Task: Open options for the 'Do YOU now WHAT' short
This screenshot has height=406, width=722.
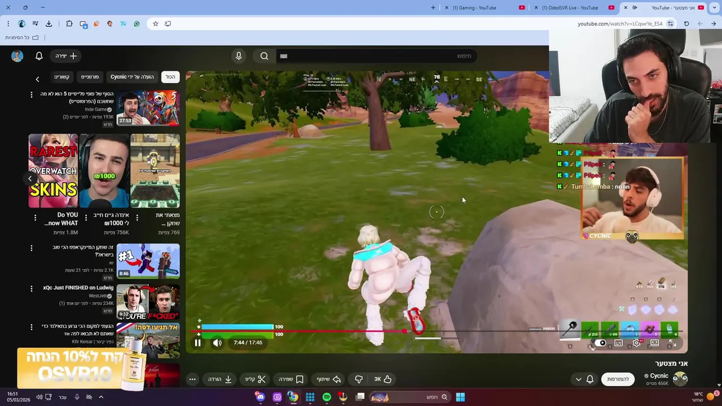Action: [35, 218]
